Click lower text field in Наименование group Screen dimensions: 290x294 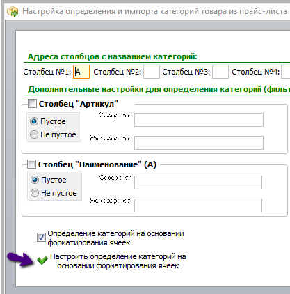(x=198, y=206)
